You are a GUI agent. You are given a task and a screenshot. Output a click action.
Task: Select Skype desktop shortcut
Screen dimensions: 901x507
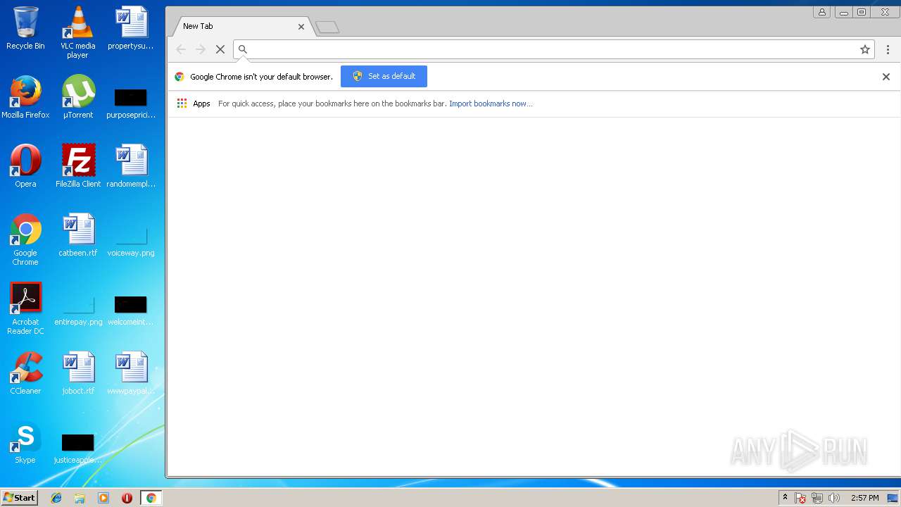pyautogui.click(x=25, y=442)
